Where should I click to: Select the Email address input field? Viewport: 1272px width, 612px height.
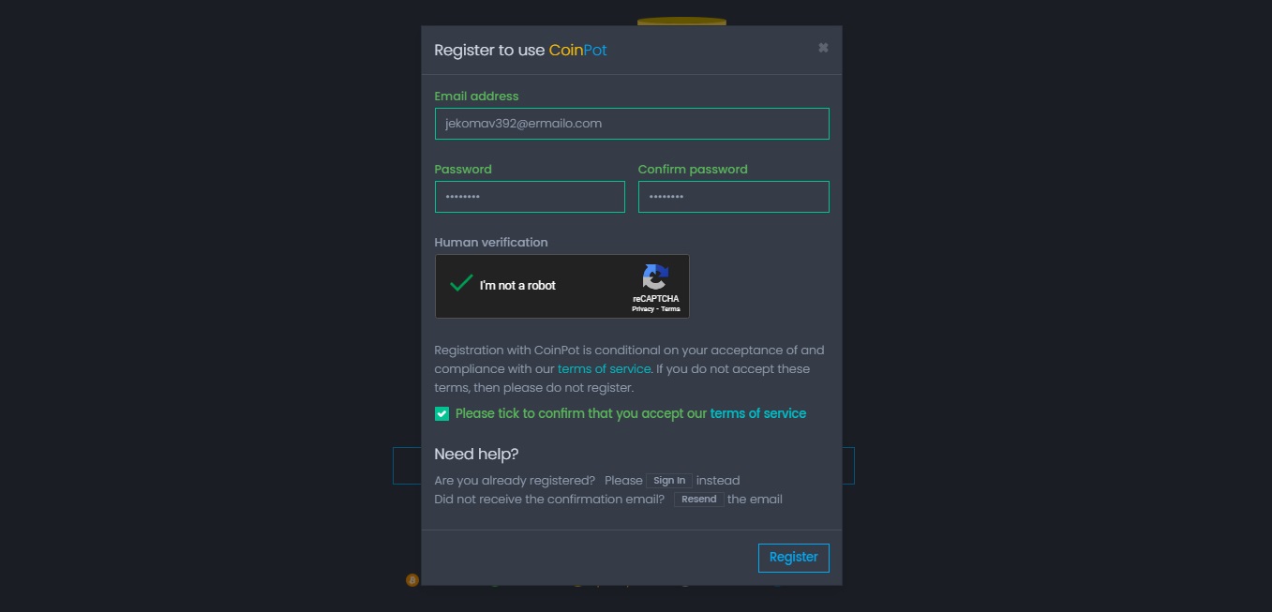coord(631,123)
